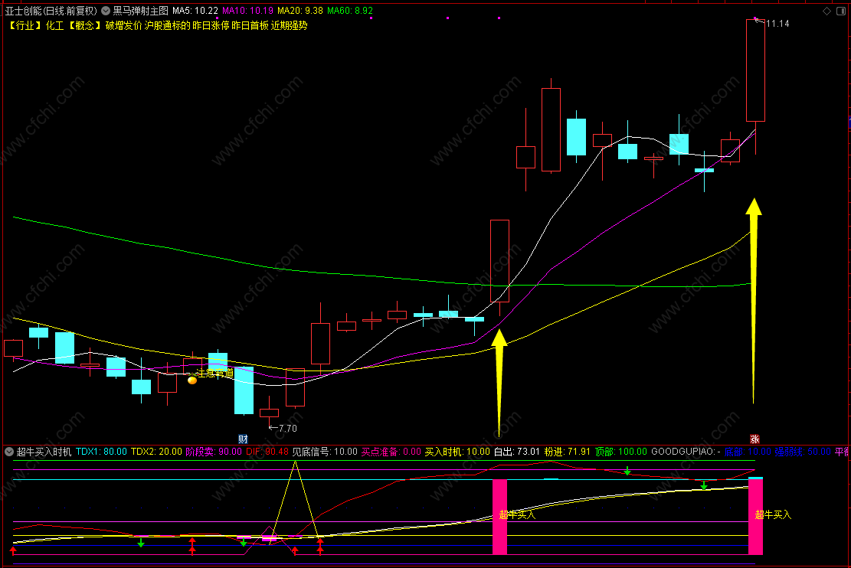
Task: Select the 底部: 10.00 readout
Action: point(748,452)
